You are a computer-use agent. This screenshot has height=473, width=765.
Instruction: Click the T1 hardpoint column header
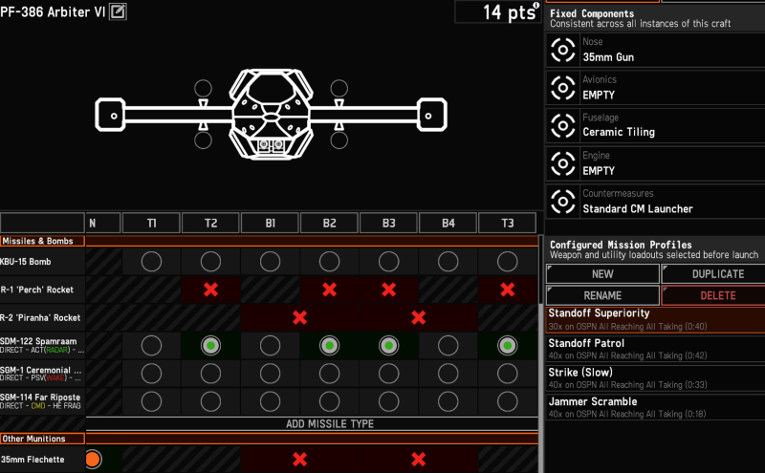[151, 224]
